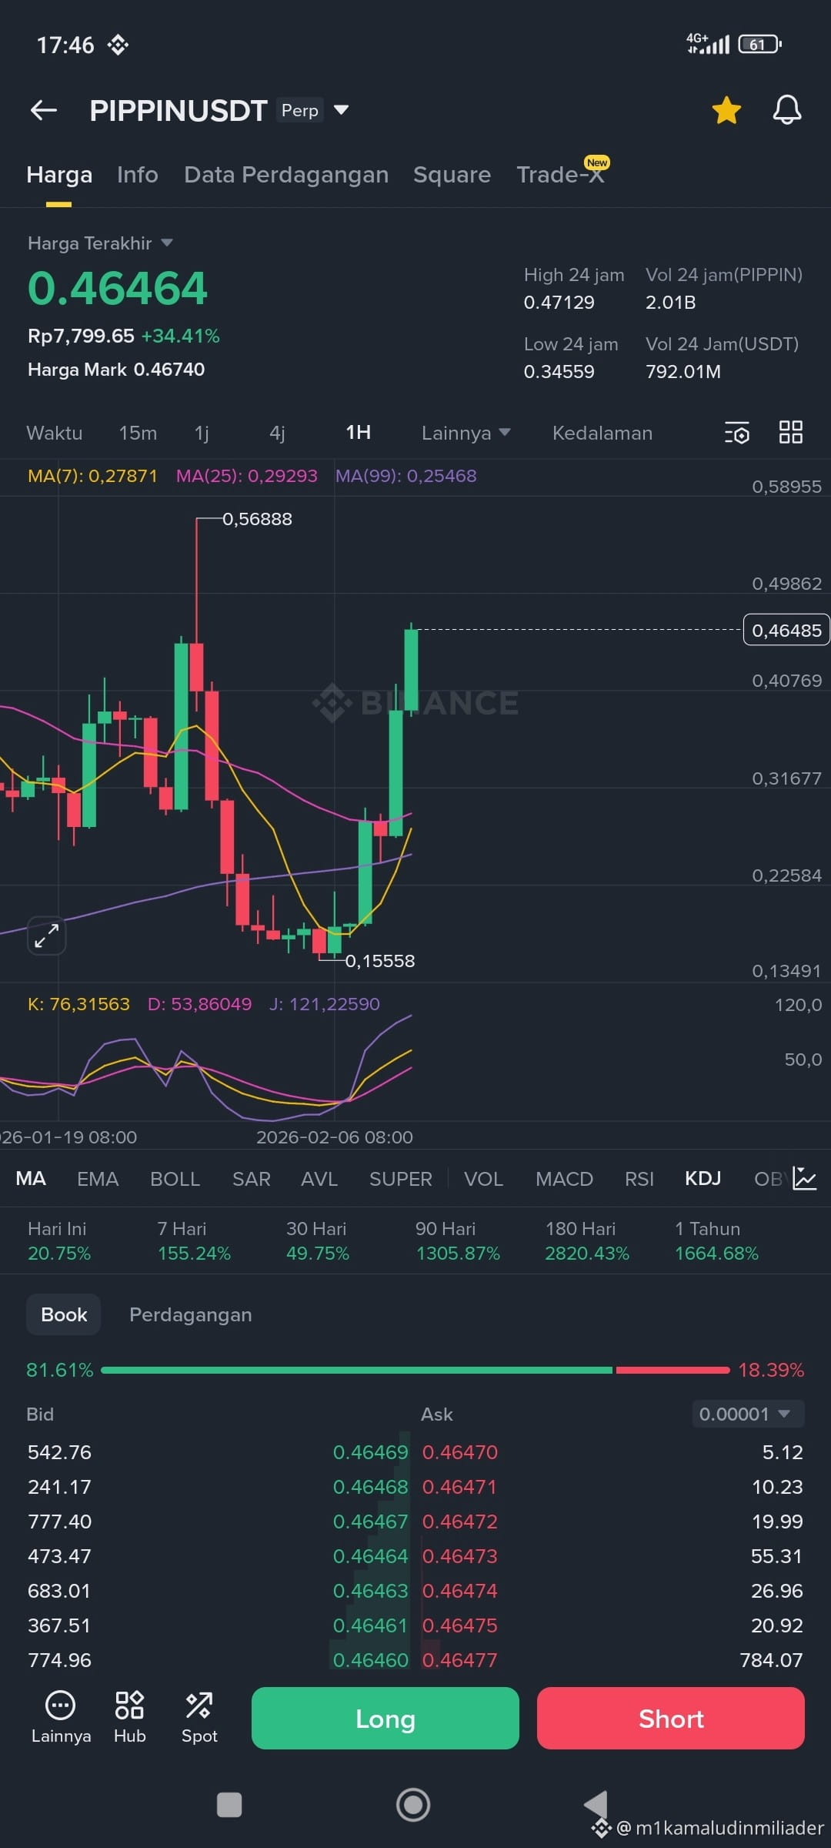Viewport: 831px width, 1848px height.
Task: Tap the bid/ask ratio bar
Action: tap(415, 1370)
